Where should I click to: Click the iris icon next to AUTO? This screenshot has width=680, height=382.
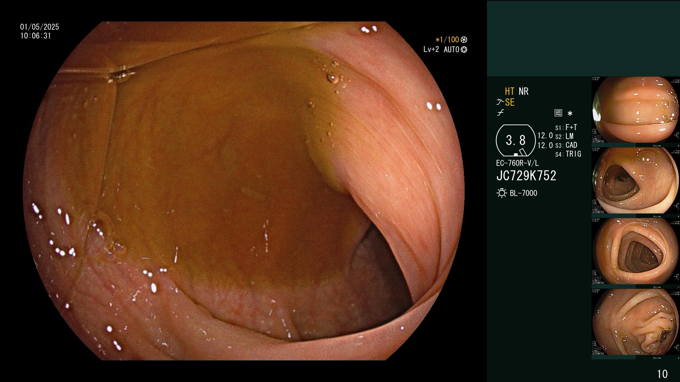pos(464,50)
